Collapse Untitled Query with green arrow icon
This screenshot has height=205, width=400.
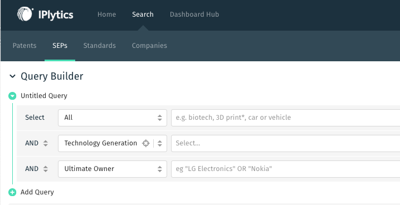pyautogui.click(x=12, y=96)
